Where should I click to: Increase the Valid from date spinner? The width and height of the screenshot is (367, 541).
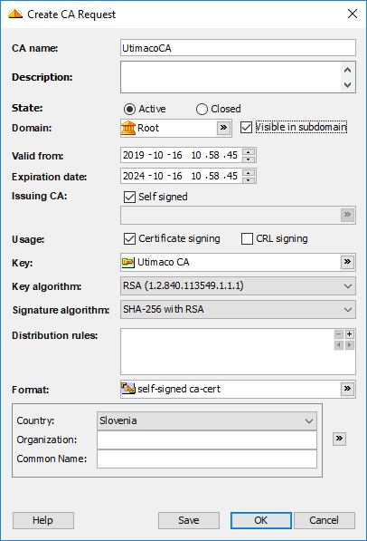[249, 151]
